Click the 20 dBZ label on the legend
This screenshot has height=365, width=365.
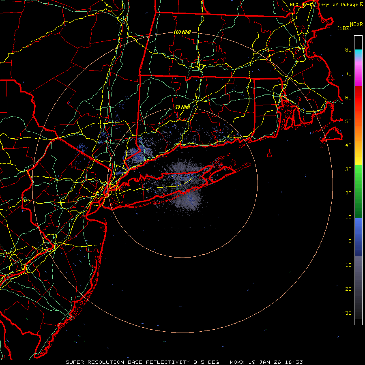click(348, 193)
